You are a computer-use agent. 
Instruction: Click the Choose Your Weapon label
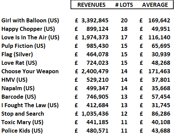(30, 72)
